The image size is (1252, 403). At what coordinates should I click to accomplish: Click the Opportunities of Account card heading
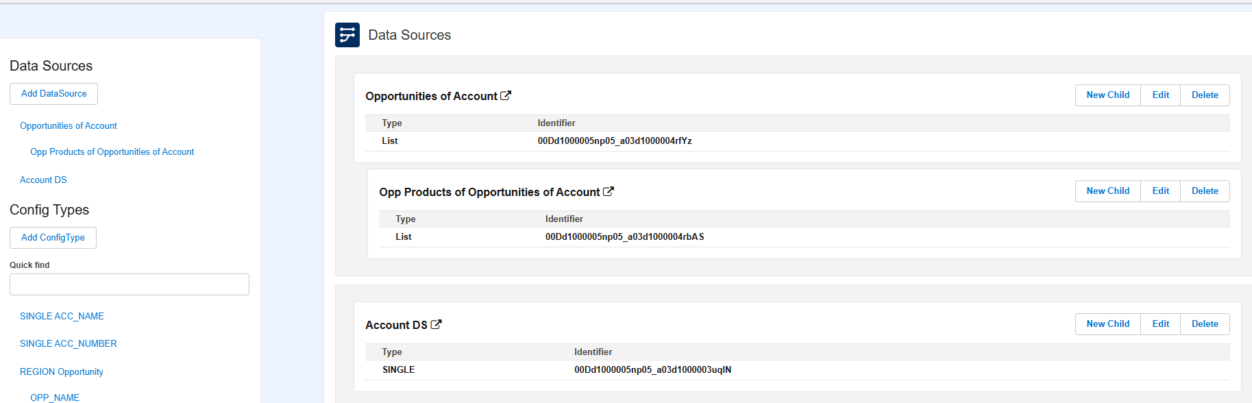pyautogui.click(x=431, y=97)
